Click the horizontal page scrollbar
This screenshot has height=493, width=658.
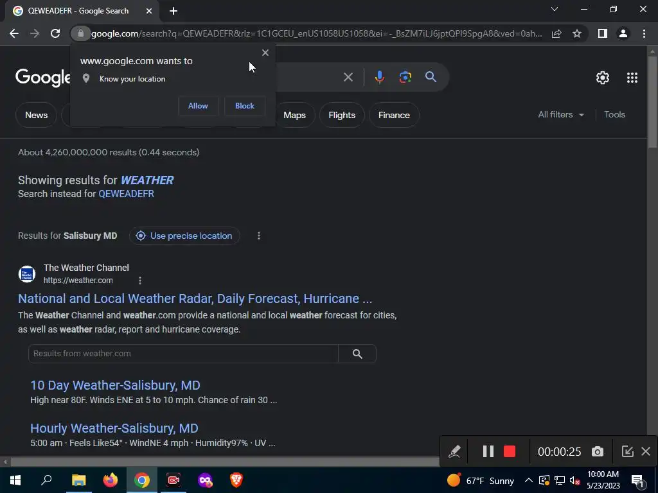pyautogui.click(x=224, y=462)
